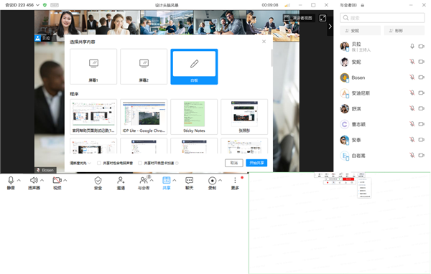Select the 白板 whiteboard share option
The height and width of the screenshot is (274, 431).
click(x=194, y=67)
